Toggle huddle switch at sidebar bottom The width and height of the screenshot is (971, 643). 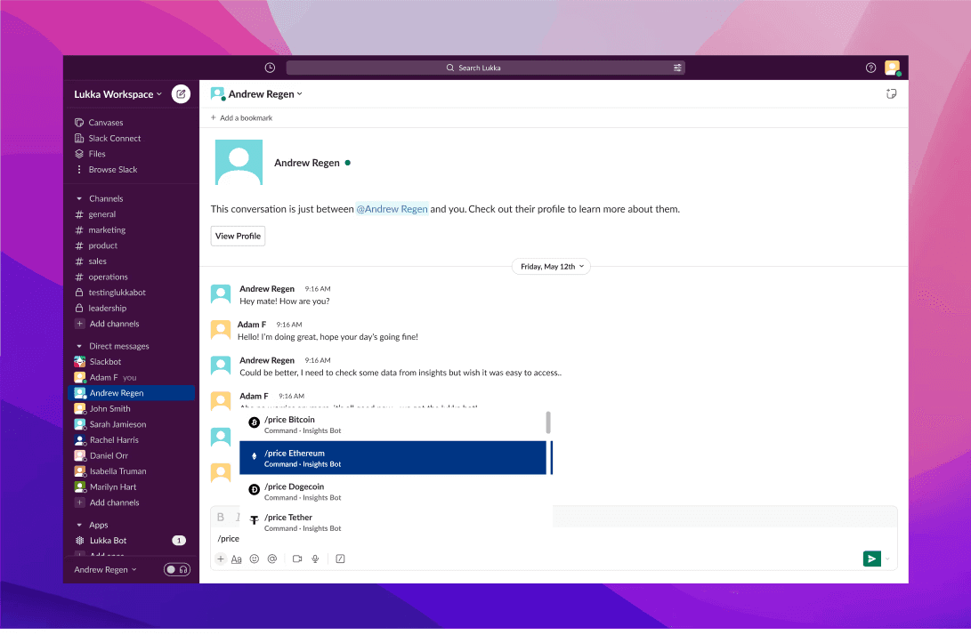[x=177, y=569]
